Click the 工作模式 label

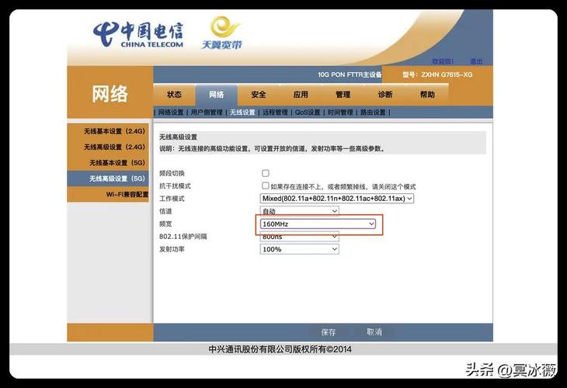[172, 199]
